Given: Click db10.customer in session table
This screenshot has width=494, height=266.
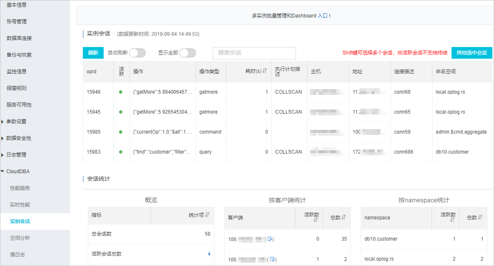Looking at the screenshot, I should [452, 152].
